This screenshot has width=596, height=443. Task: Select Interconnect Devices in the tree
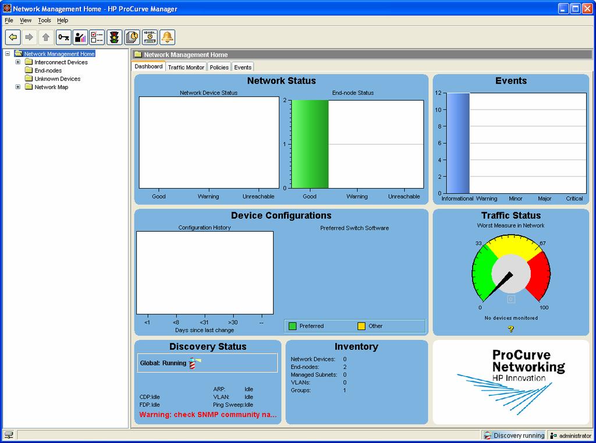(x=61, y=62)
